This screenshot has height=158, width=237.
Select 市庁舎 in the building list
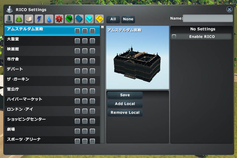pyautogui.click(x=38, y=59)
